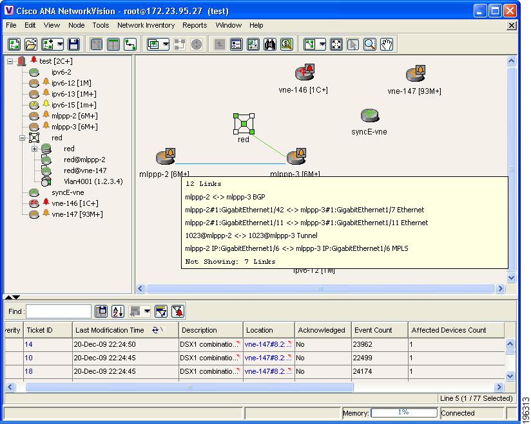Click the A-Z sort table icon

click(x=118, y=311)
